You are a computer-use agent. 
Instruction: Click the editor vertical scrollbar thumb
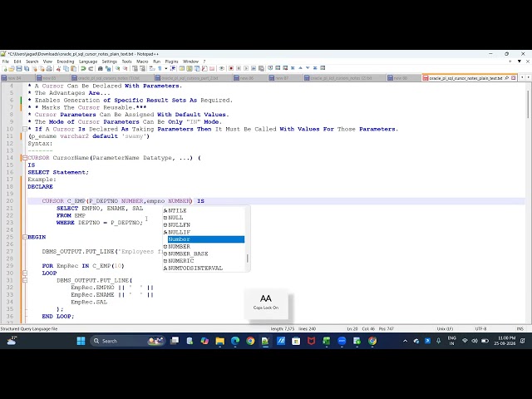coord(528,104)
